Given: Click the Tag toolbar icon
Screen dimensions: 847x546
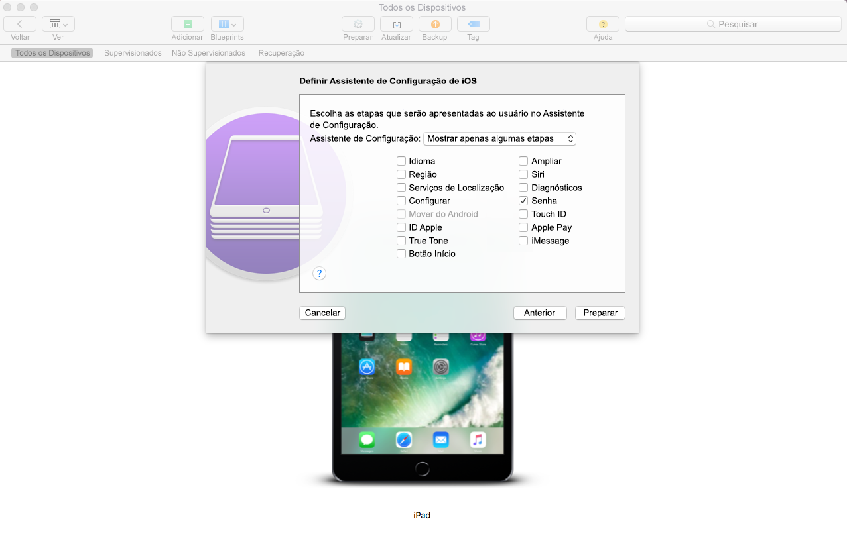Looking at the screenshot, I should (474, 24).
